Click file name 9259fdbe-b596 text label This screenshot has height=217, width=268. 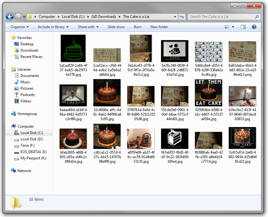208,114
